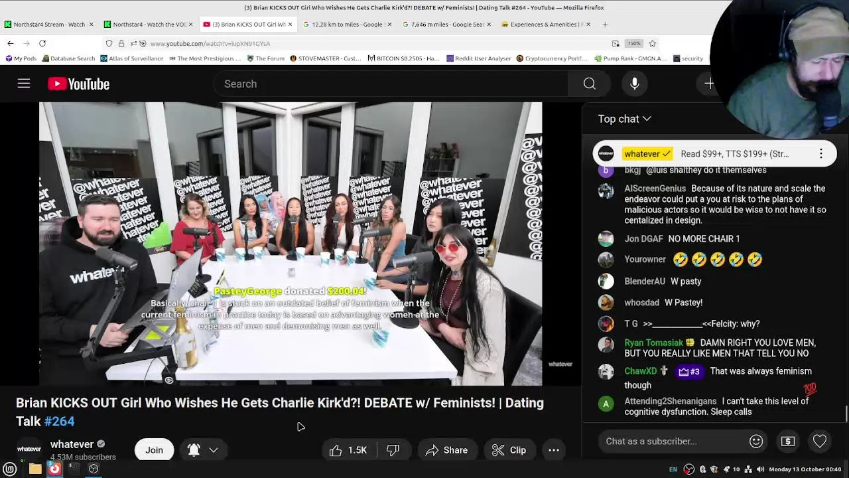Viewport: 849px width, 478px height.
Task: Open the STOVEMASTER bookmark
Action: [326, 58]
